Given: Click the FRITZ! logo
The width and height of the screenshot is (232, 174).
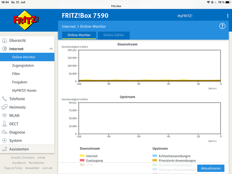Looking at the screenshot, I should click(26, 20).
